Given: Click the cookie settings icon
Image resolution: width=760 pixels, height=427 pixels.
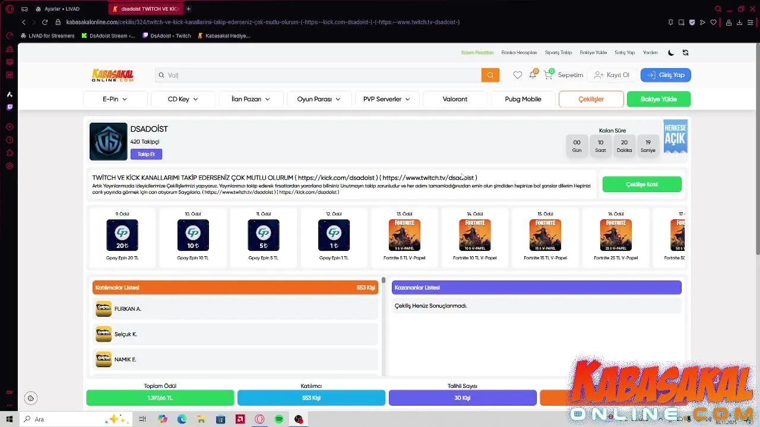Looking at the screenshot, I should (31, 399).
